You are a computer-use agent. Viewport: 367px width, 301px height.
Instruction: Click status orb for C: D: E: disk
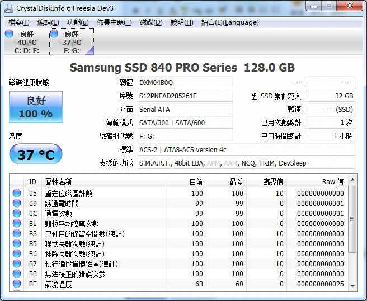[9, 34]
